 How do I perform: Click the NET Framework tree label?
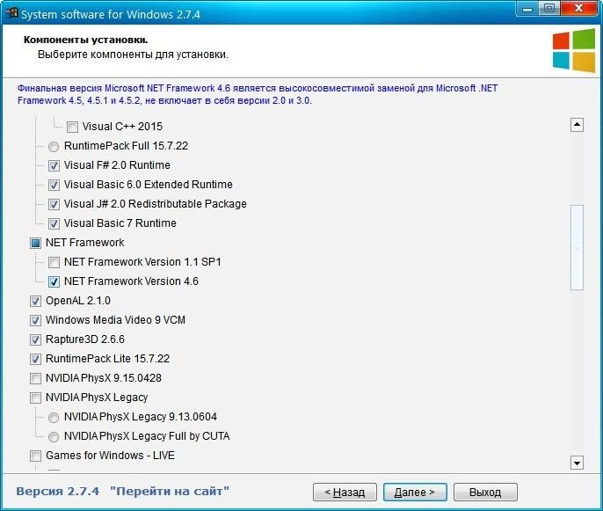(x=85, y=243)
